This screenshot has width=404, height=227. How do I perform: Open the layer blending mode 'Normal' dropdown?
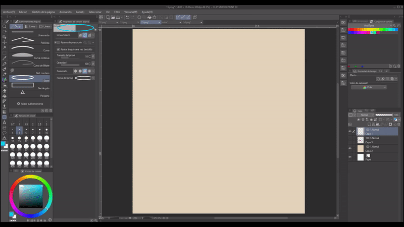[x=366, y=115]
